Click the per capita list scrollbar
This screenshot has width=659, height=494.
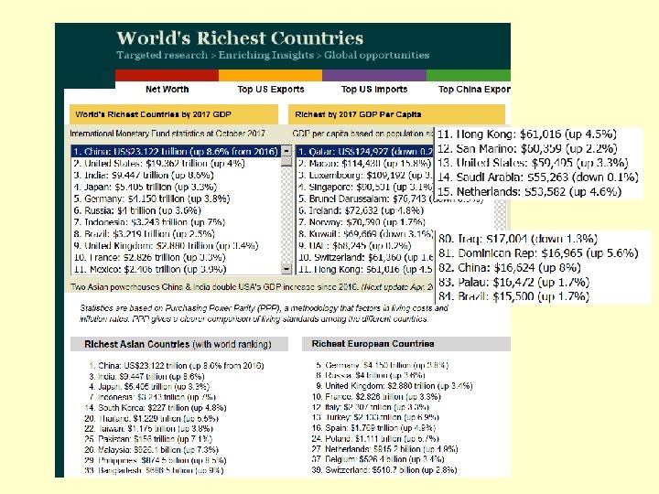(500, 214)
